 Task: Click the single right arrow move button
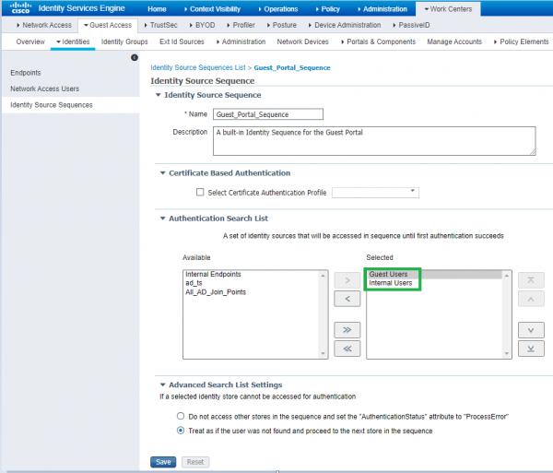click(x=346, y=278)
